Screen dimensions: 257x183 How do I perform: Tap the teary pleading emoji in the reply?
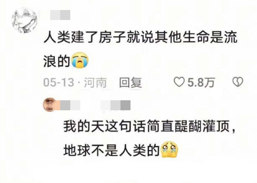170,150
